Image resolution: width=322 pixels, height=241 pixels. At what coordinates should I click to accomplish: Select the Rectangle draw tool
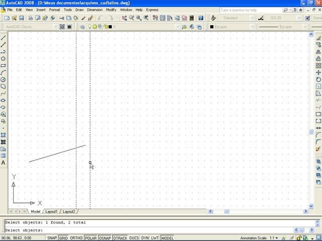pos(3,66)
